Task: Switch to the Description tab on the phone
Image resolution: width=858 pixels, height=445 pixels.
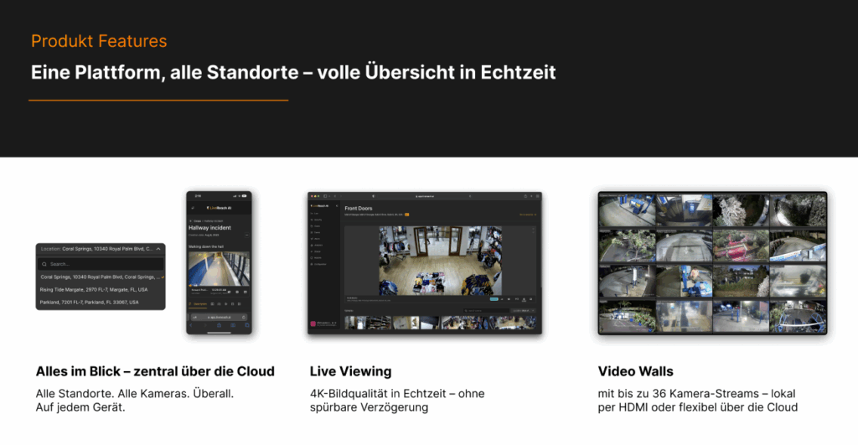Action: (x=198, y=303)
